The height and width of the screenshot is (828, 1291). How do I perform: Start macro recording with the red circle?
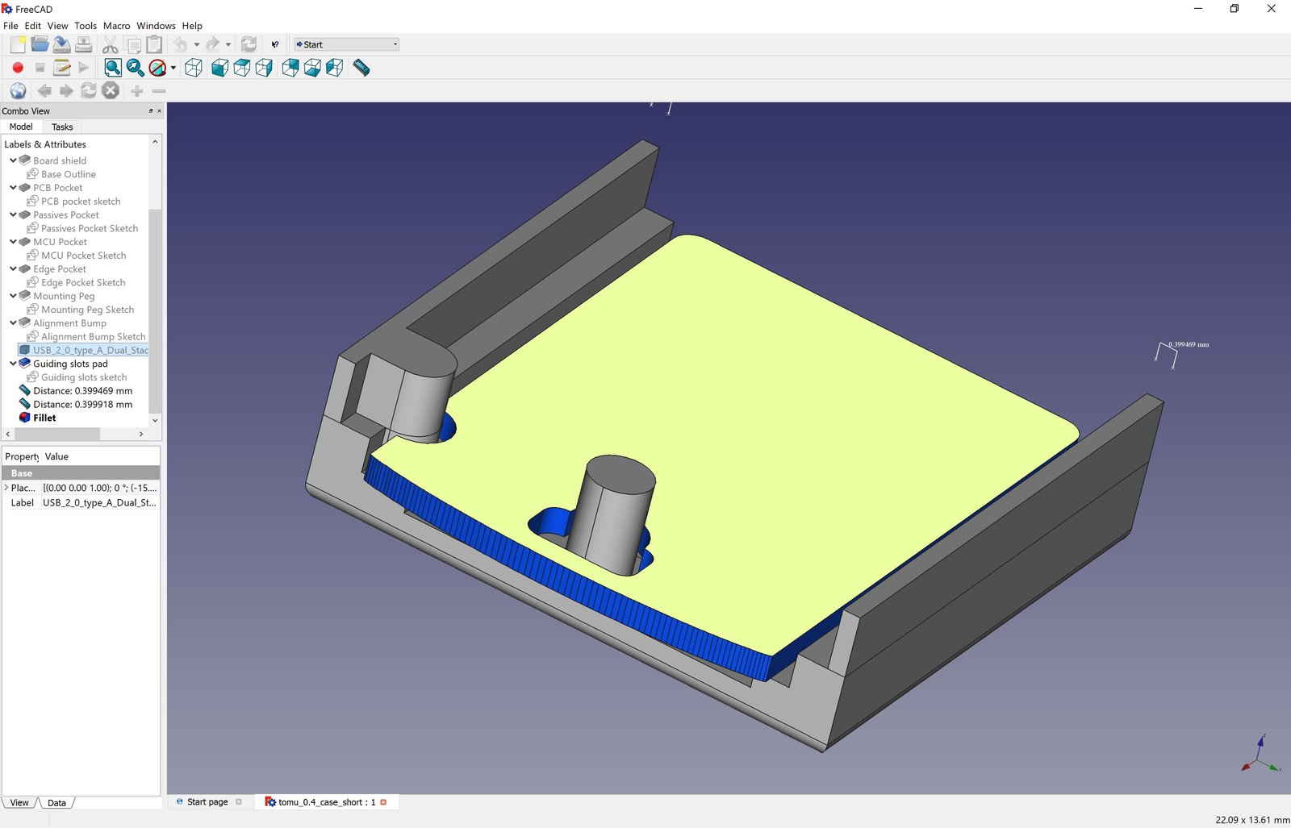coord(18,68)
